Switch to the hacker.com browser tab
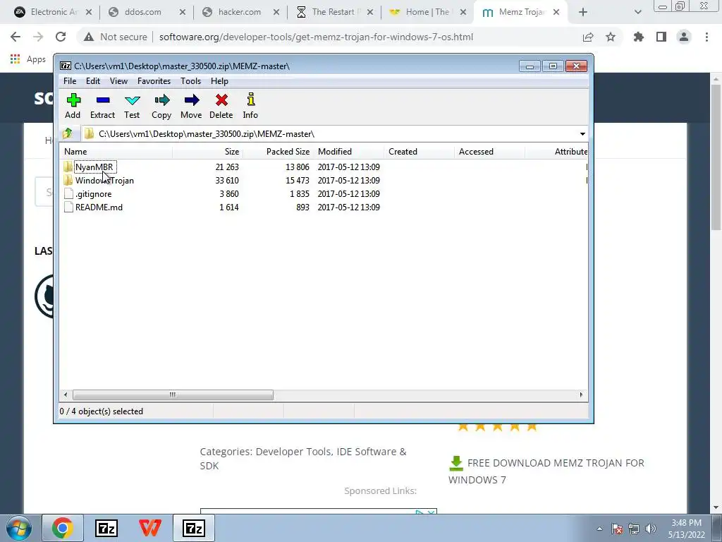Screen dimensions: 722x542 [x=240, y=12]
